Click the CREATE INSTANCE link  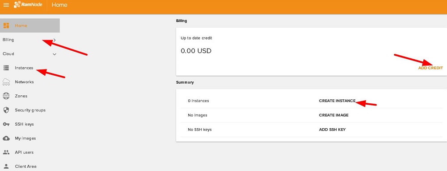[x=337, y=101]
